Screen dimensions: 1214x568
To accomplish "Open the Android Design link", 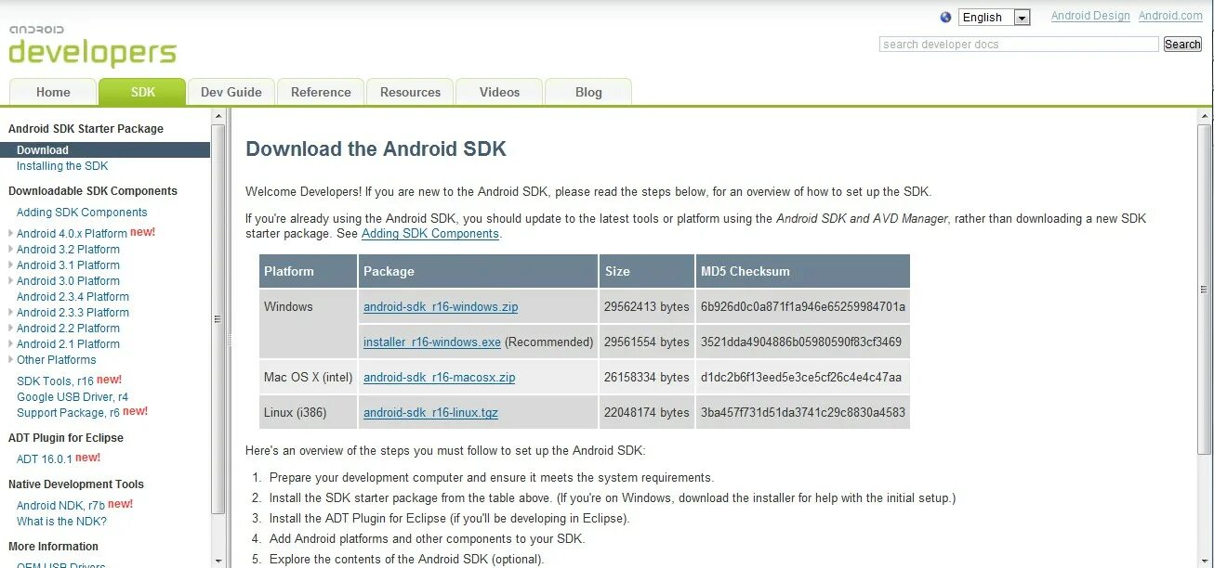I will point(1090,16).
